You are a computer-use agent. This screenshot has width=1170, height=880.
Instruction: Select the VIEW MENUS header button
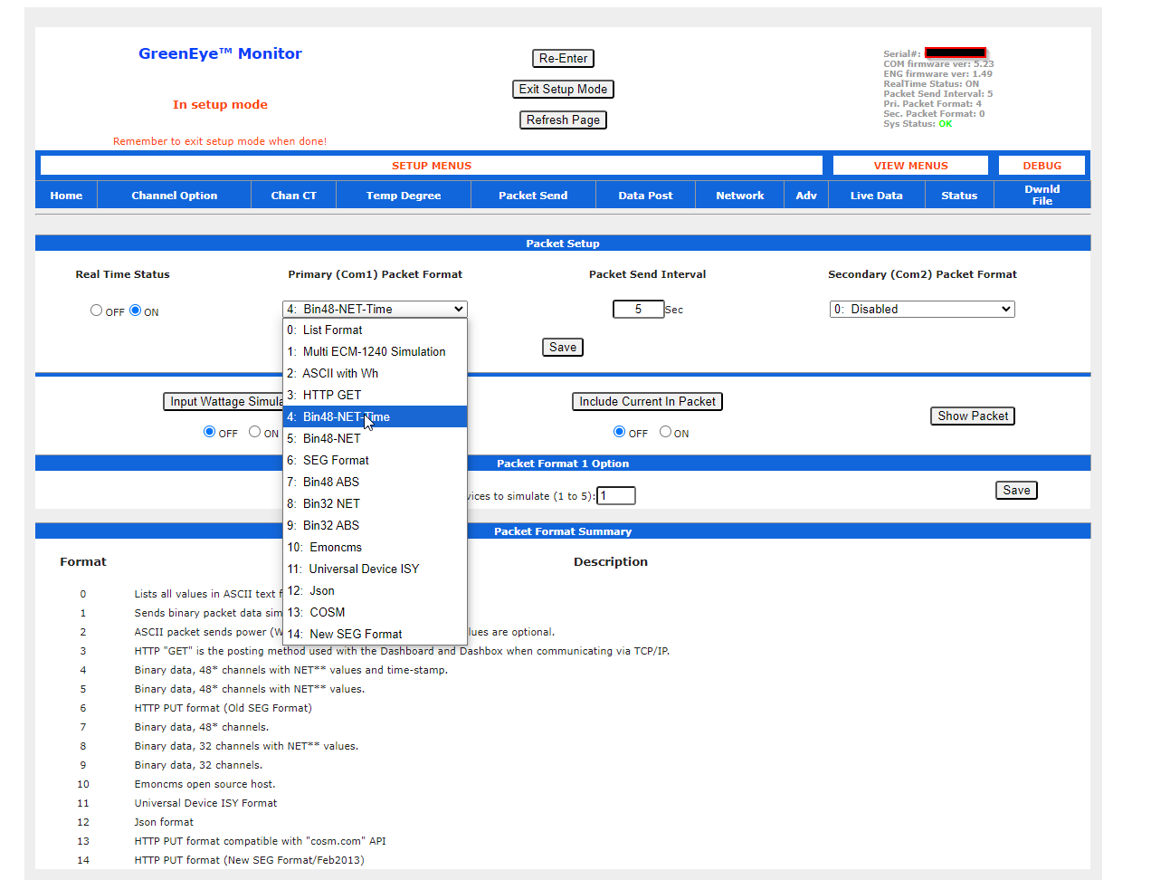click(910, 166)
